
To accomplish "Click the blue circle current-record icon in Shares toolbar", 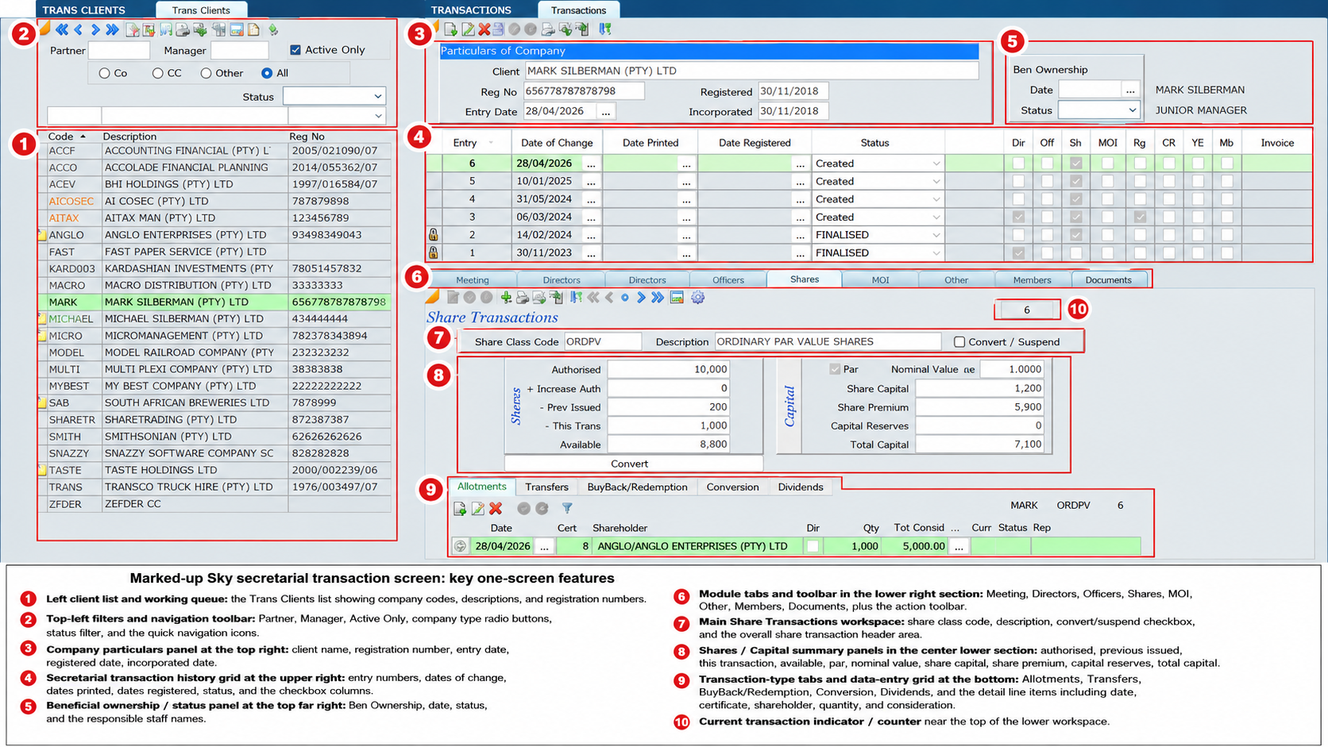I will point(625,298).
